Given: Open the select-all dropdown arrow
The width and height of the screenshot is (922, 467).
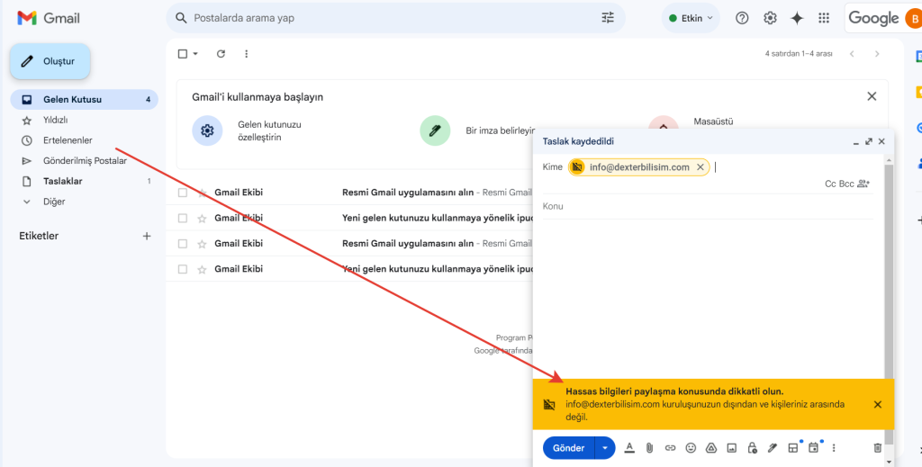Looking at the screenshot, I should (x=195, y=54).
